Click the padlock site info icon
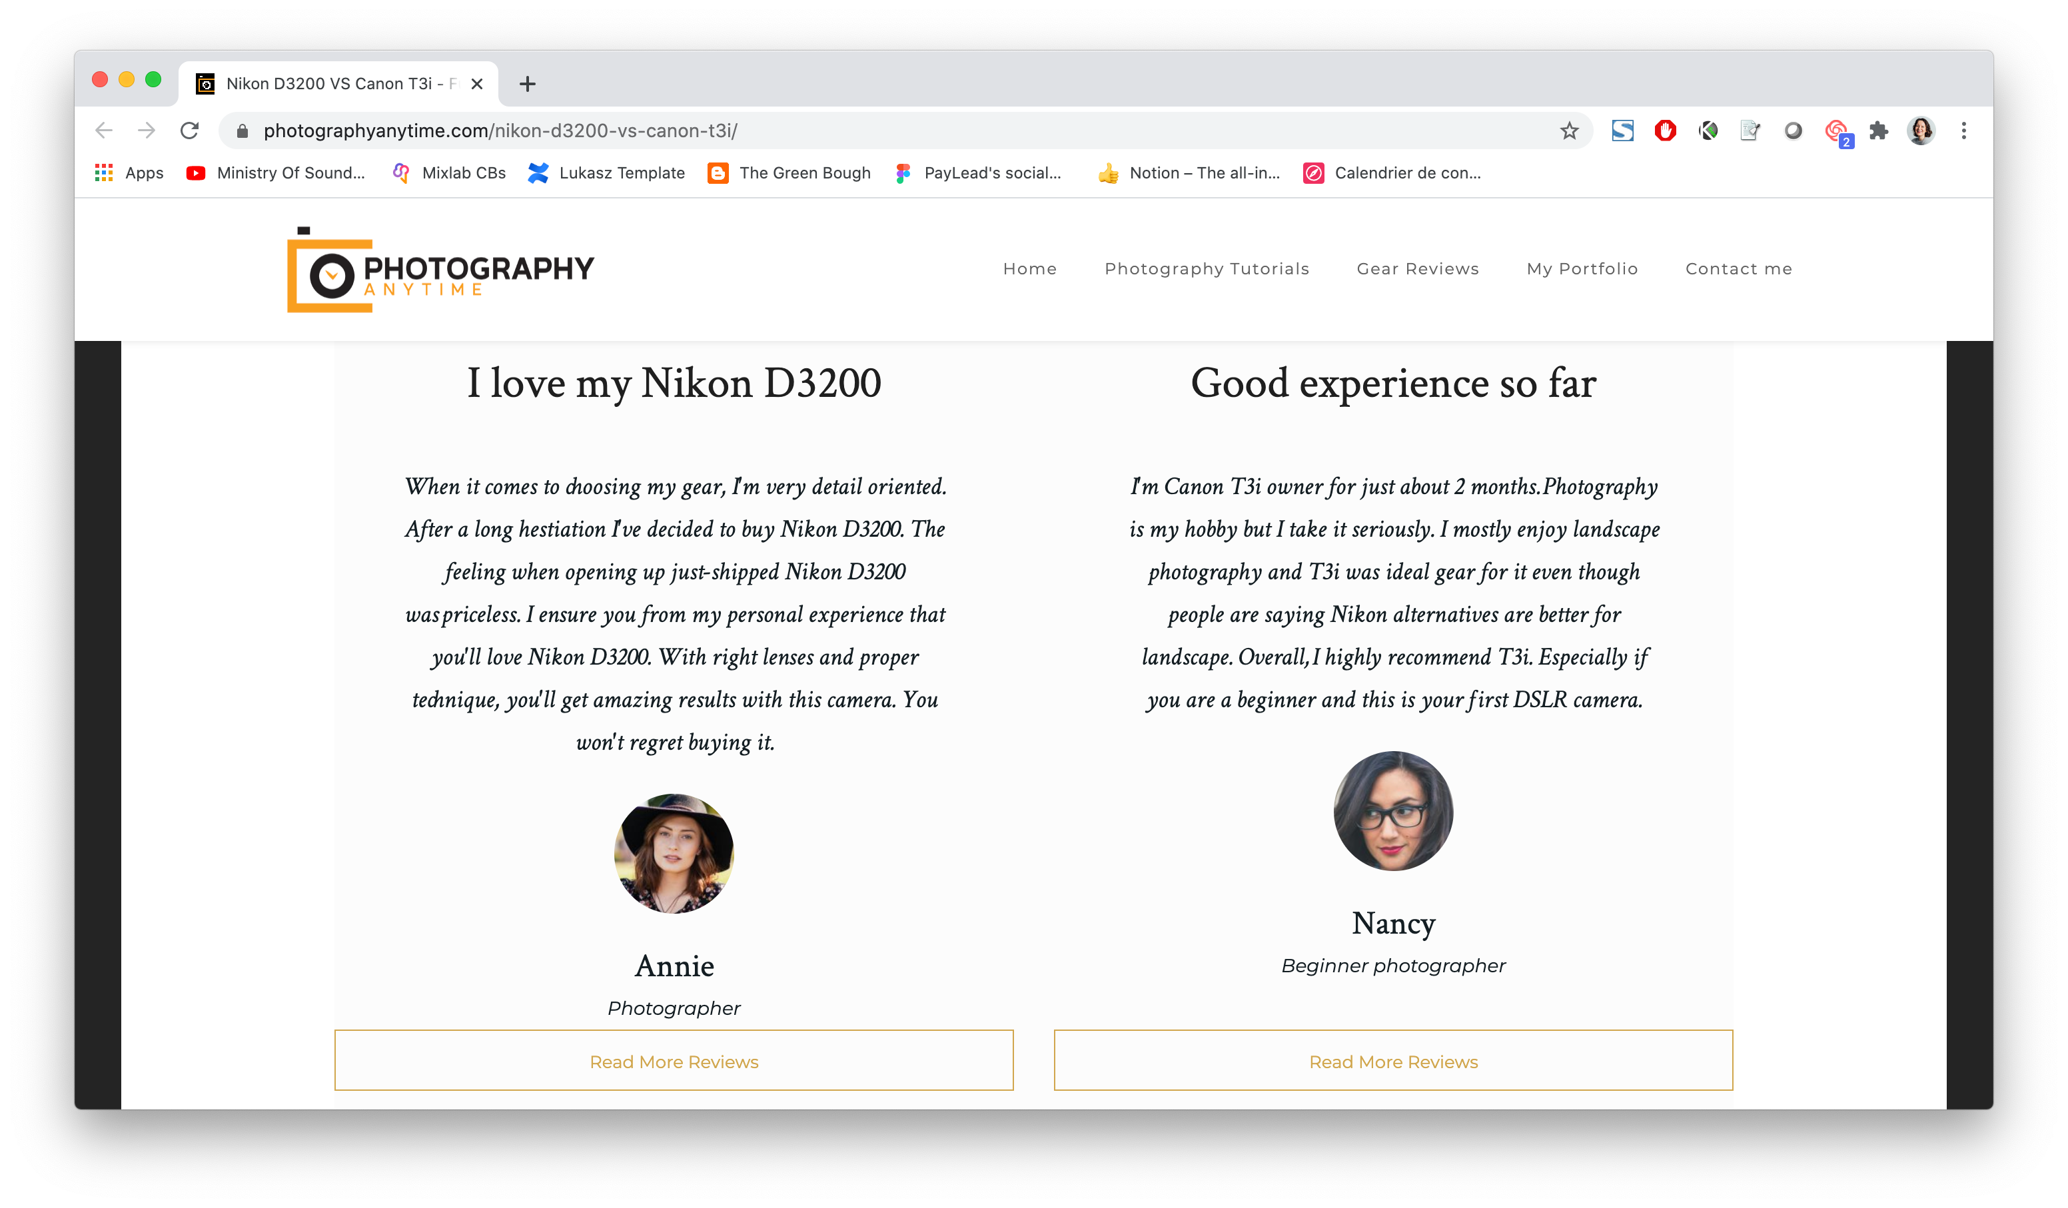Screen dimensions: 2068x1208 [x=242, y=131]
